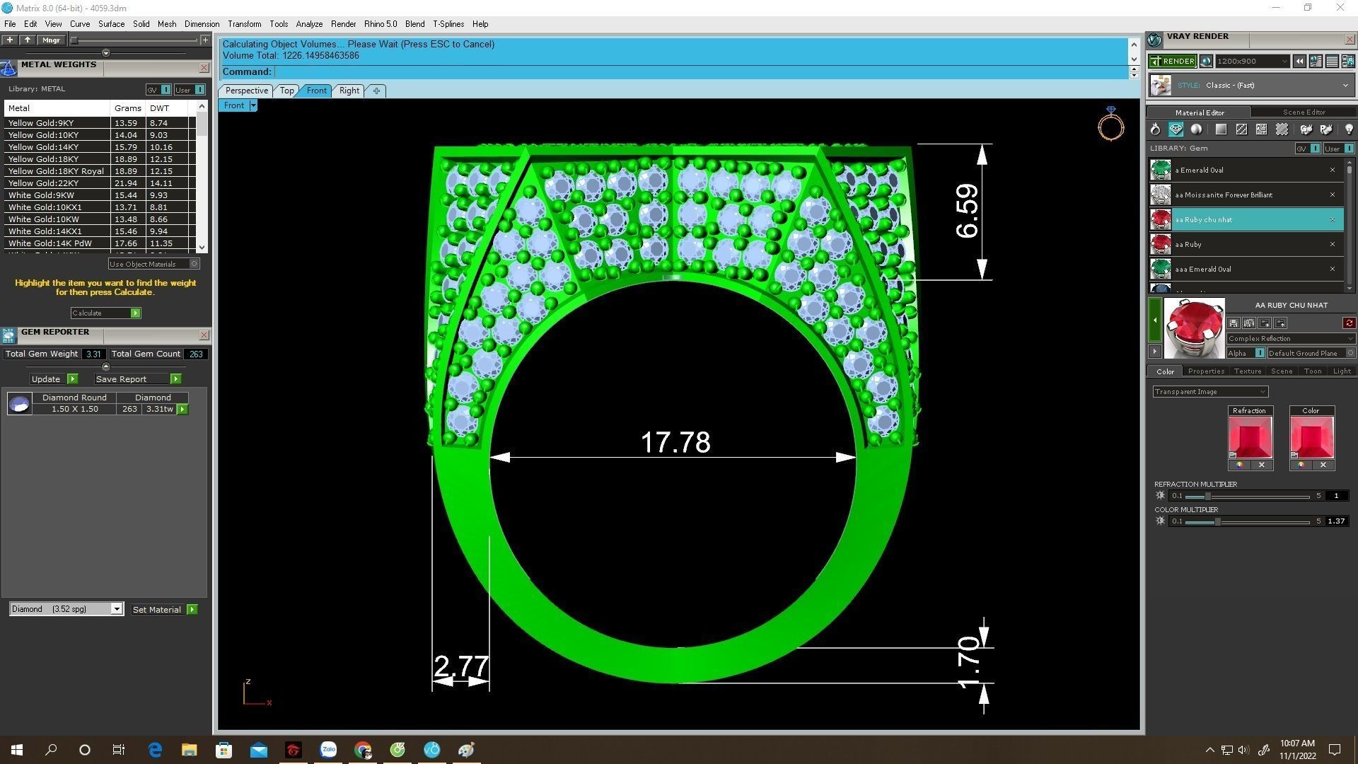
Task: Switch to the Perspective viewport tab
Action: [246, 91]
